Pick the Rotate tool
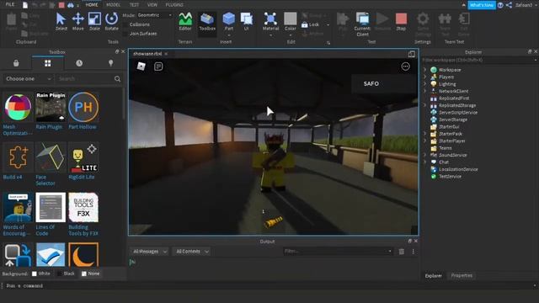This screenshot has width=539, height=303. coord(111,21)
